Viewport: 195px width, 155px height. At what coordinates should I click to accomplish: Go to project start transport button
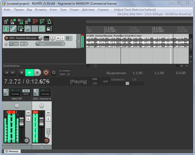7,72
